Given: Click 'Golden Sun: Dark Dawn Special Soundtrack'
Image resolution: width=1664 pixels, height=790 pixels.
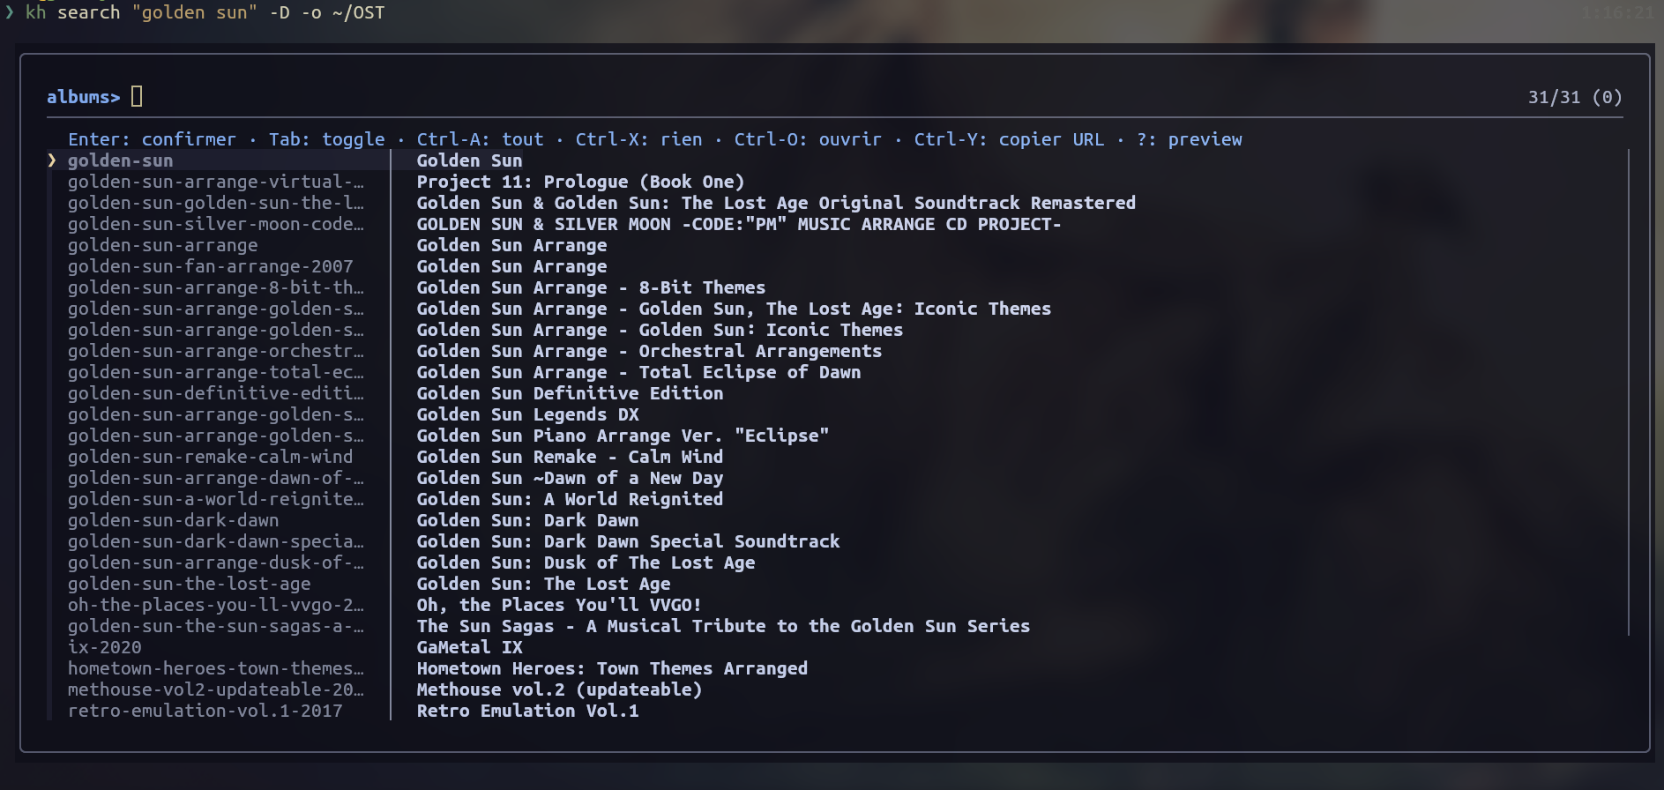Looking at the screenshot, I should 628,540.
